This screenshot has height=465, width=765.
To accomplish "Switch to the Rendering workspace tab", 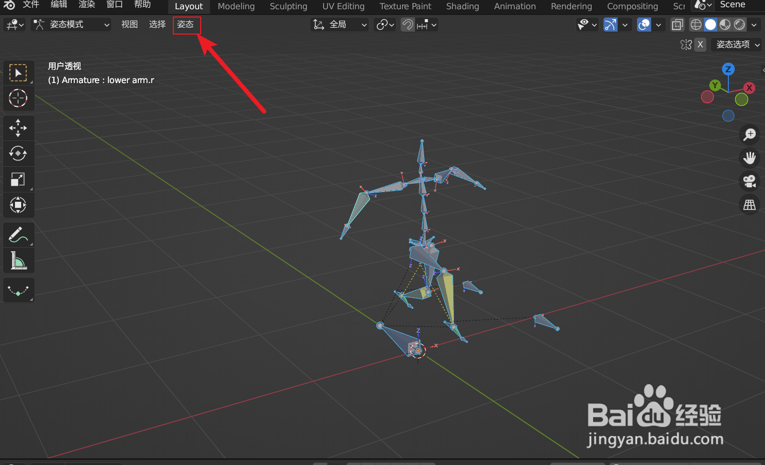I will (x=572, y=6).
